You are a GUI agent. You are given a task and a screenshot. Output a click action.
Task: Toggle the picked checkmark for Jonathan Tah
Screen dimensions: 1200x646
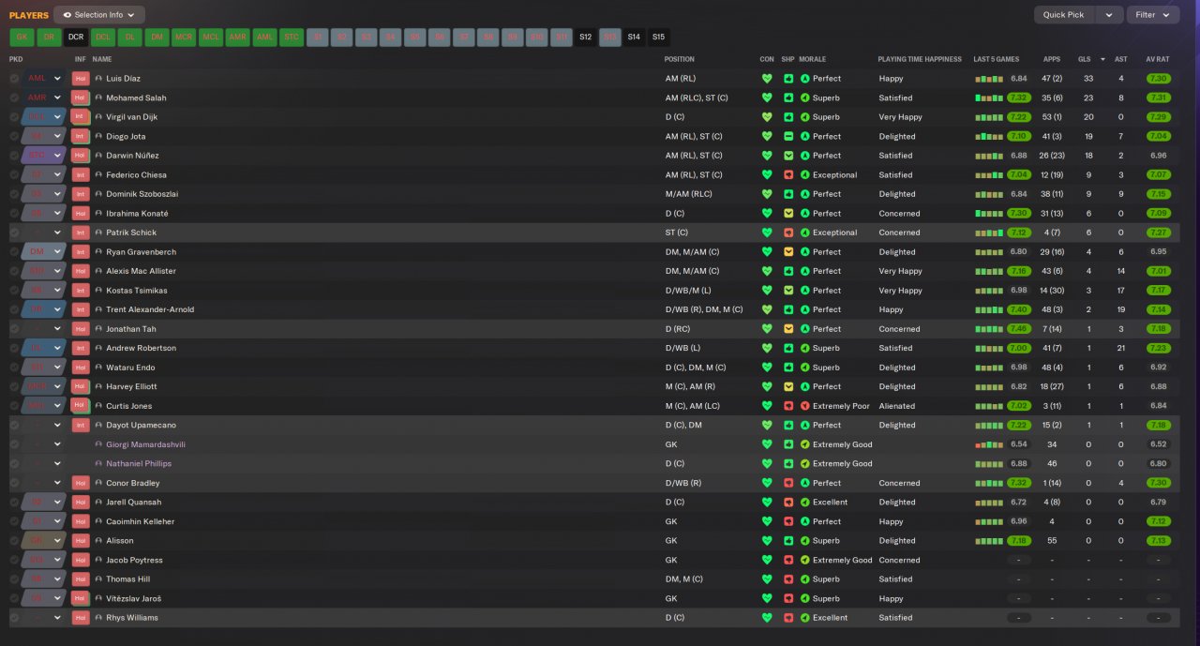[14, 329]
